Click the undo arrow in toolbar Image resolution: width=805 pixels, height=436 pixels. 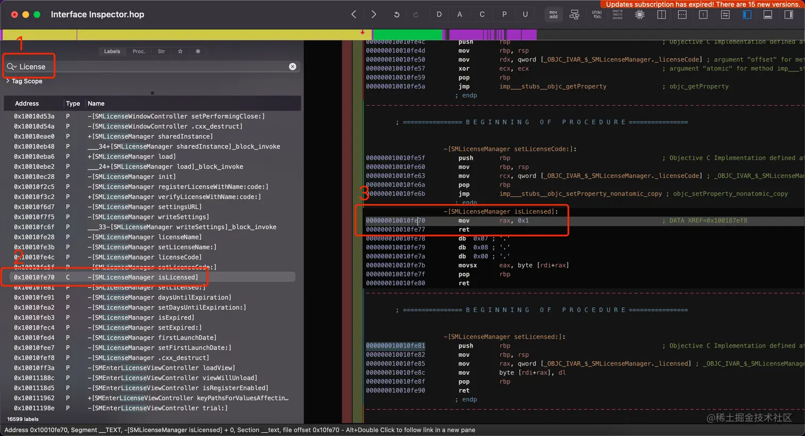point(397,15)
